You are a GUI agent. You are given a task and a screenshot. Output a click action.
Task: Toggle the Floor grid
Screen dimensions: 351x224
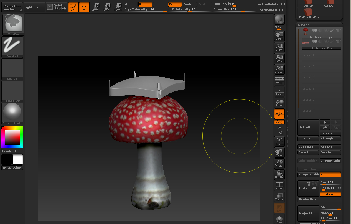click(279, 91)
